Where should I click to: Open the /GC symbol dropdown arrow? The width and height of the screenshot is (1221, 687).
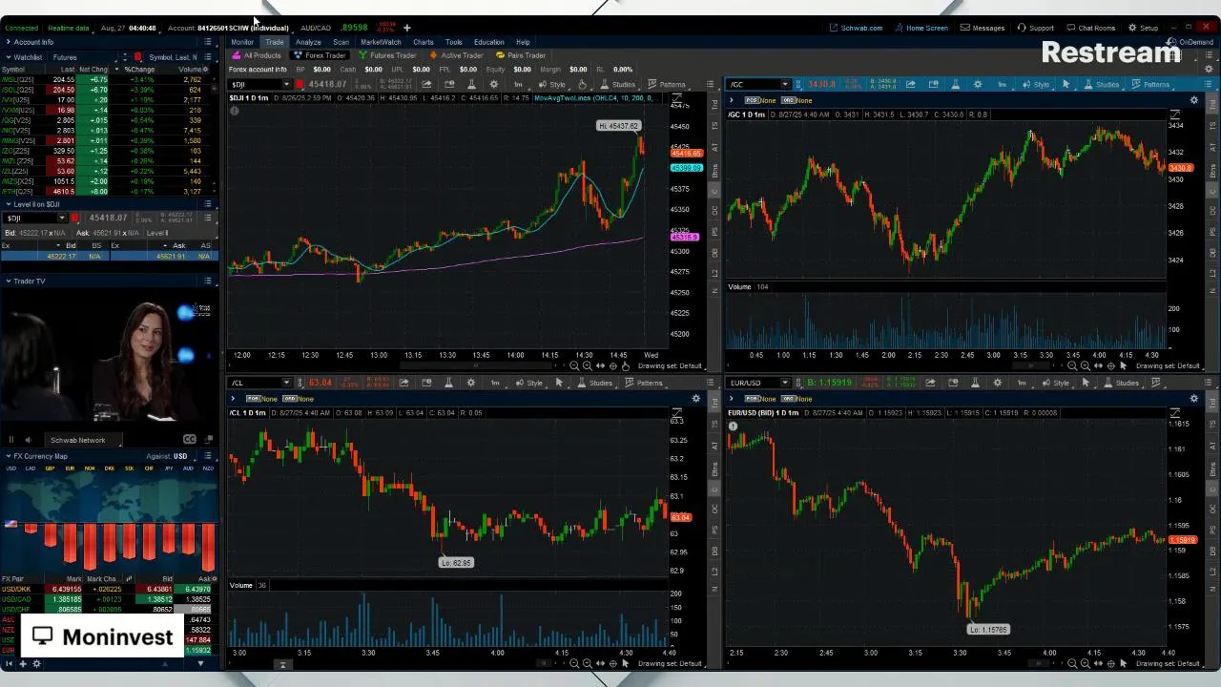(x=786, y=84)
